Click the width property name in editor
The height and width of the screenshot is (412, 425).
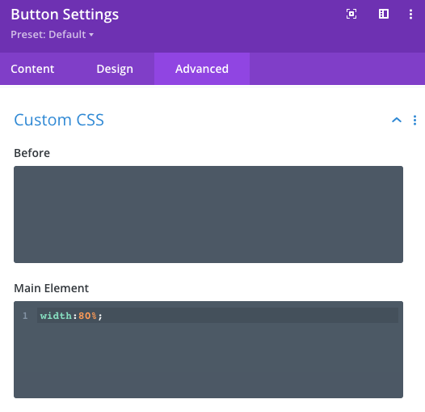point(56,316)
